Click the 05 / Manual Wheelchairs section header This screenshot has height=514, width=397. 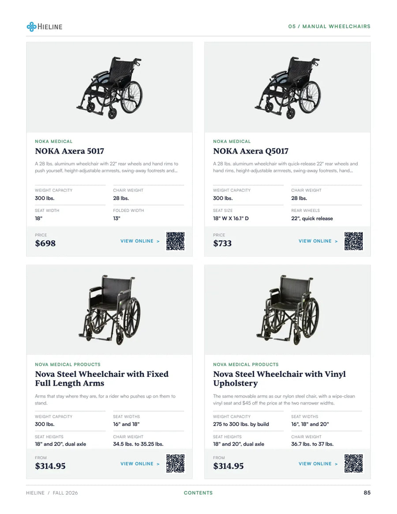click(x=330, y=26)
